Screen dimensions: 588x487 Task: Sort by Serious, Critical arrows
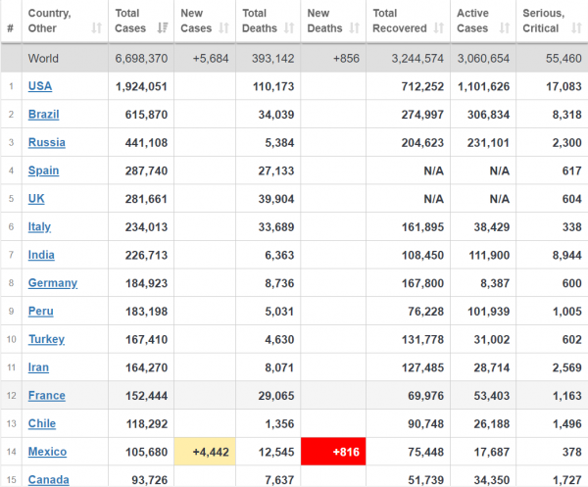576,28
